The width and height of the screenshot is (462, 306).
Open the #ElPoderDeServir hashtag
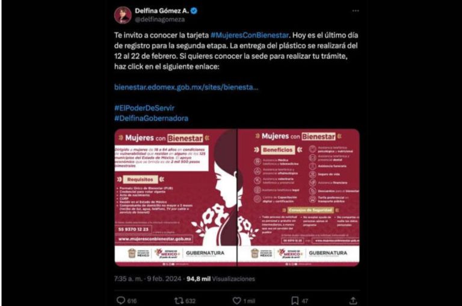[144, 108]
